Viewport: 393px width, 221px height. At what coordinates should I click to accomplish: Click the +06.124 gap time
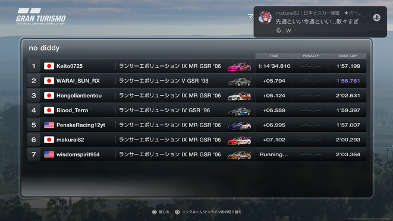click(x=274, y=96)
